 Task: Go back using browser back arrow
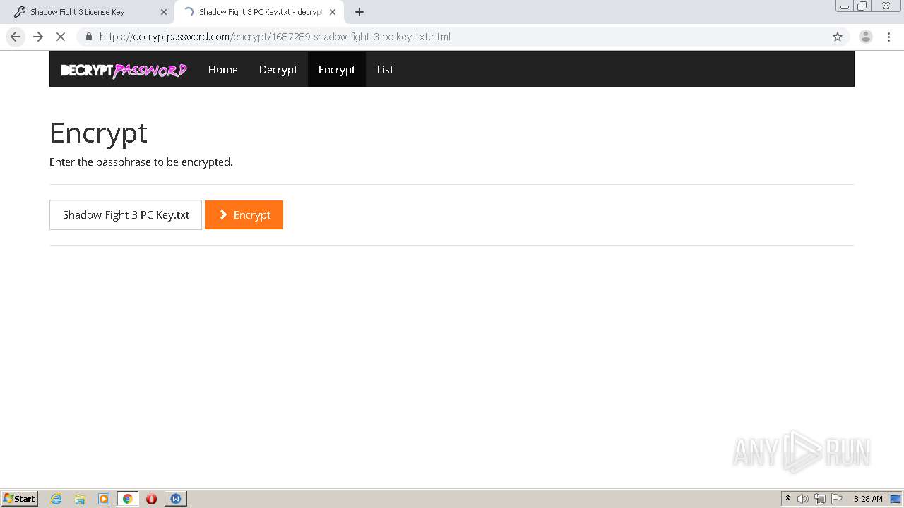[x=16, y=37]
